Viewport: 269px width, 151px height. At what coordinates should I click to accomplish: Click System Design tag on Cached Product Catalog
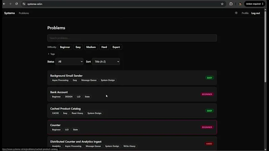point(94,113)
